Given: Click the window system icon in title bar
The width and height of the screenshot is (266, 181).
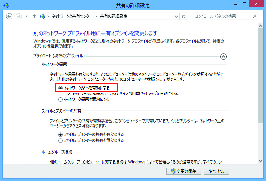Looking at the screenshot, I should tap(6, 5).
